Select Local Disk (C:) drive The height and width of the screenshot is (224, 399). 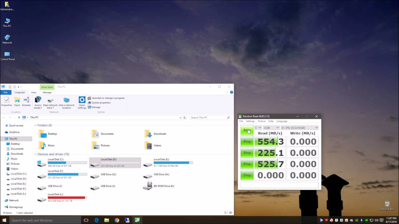62,163
